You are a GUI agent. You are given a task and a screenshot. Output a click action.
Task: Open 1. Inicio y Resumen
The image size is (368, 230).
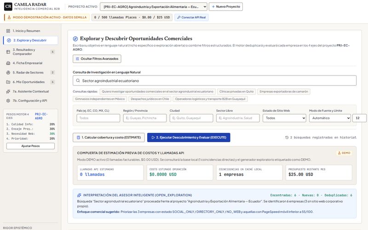(x=30, y=31)
